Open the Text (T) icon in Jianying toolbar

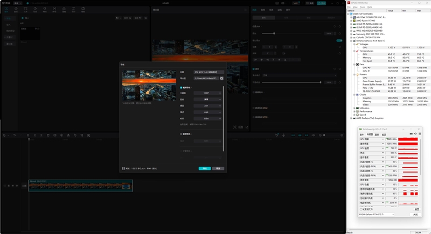pos(25,10)
